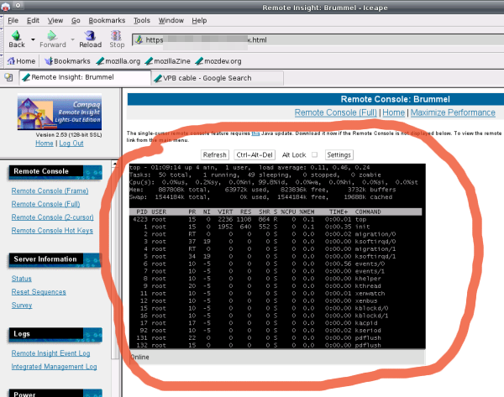Open the Tools menu
Image resolution: width=504 pixels, height=397 pixels.
click(x=142, y=20)
